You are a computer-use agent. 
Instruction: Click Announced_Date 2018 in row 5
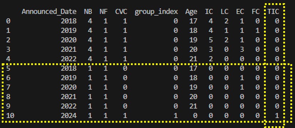point(69,68)
